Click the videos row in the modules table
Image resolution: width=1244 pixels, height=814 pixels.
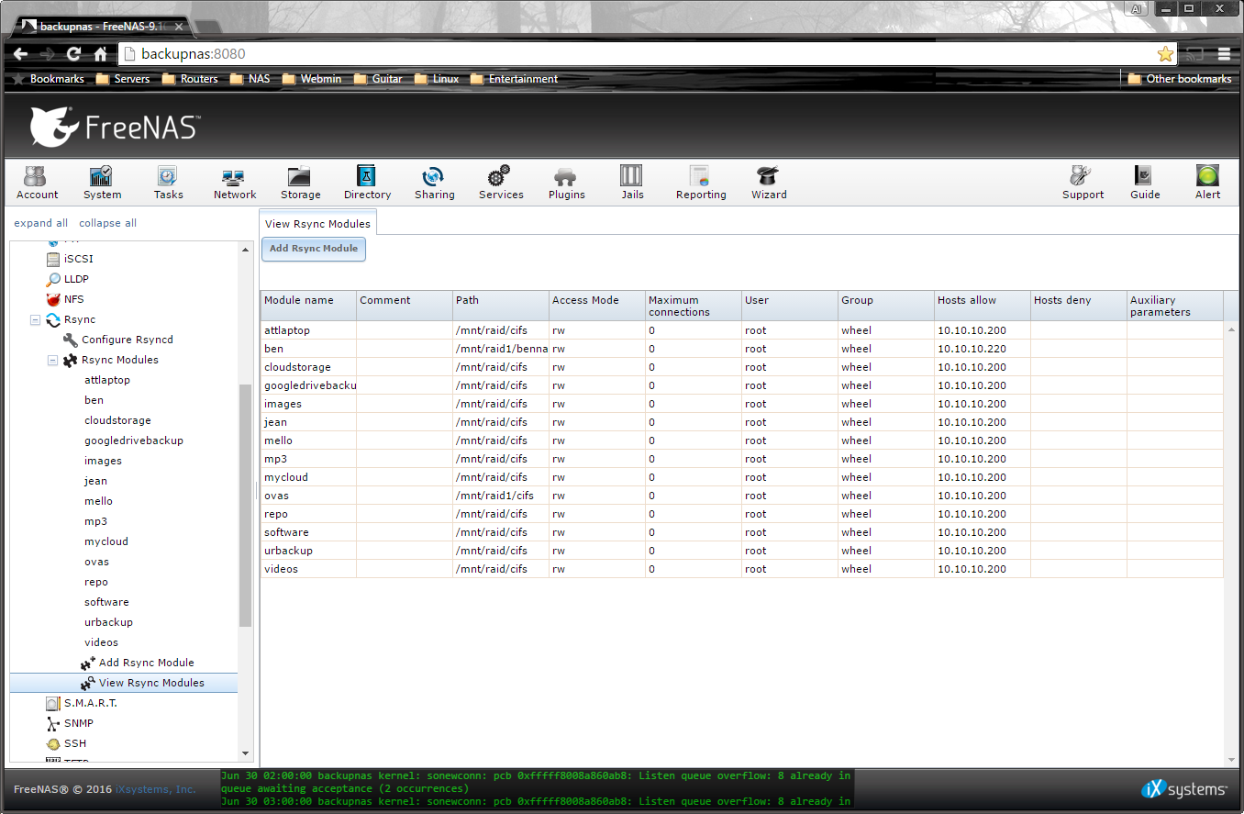[741, 569]
